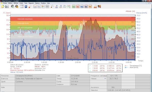Click the 1:30:00 time axis mark

[61, 62]
